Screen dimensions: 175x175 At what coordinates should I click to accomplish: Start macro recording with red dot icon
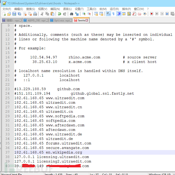(152, 14)
